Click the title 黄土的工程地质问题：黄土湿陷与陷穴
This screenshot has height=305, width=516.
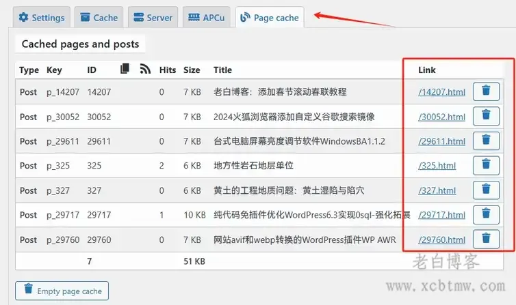tap(289, 190)
